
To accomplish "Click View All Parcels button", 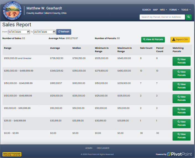I will 153,40.
